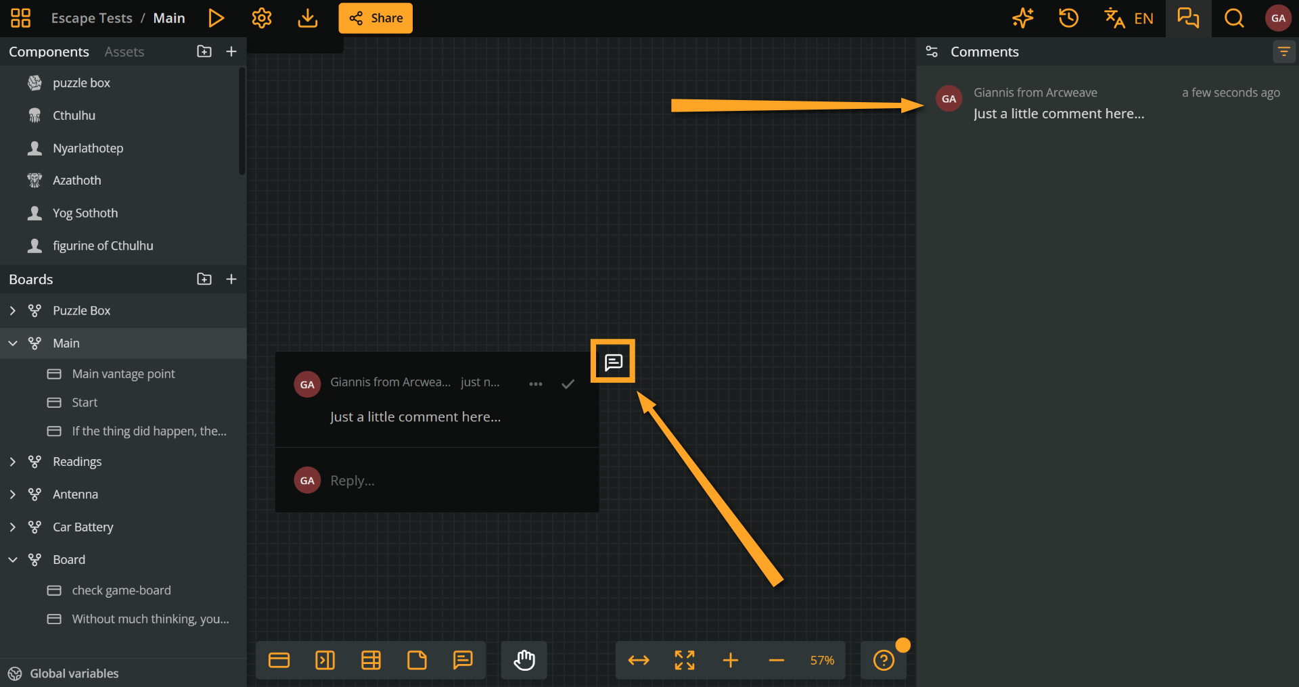Add a branch table icon in toolbar
Image resolution: width=1299 pixels, height=687 pixels.
pos(371,660)
